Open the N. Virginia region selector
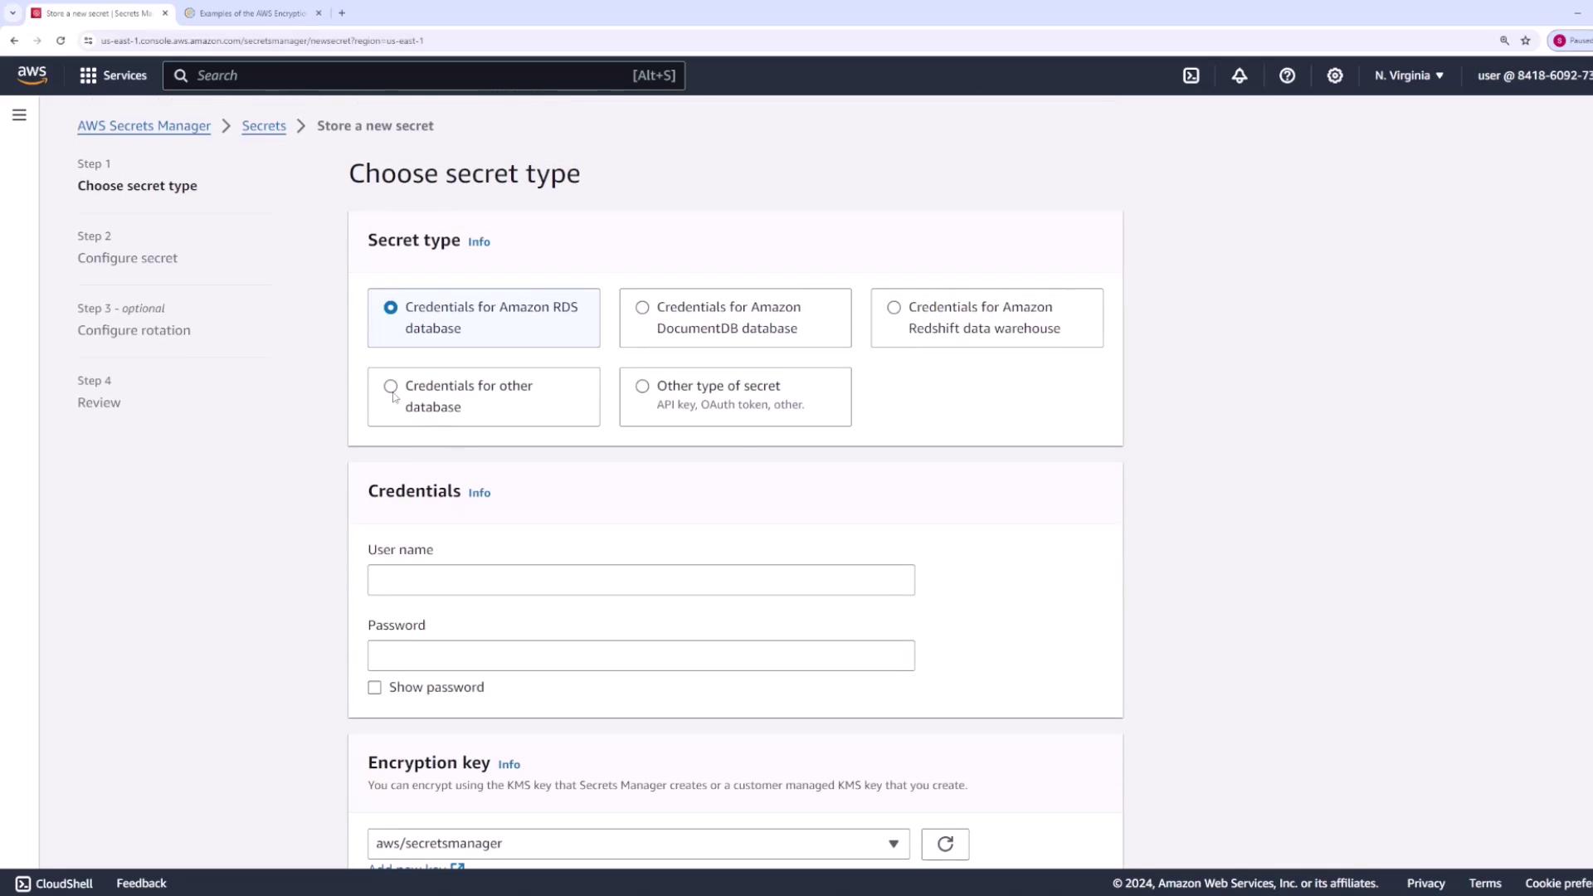Viewport: 1593px width, 896px height. (x=1409, y=75)
